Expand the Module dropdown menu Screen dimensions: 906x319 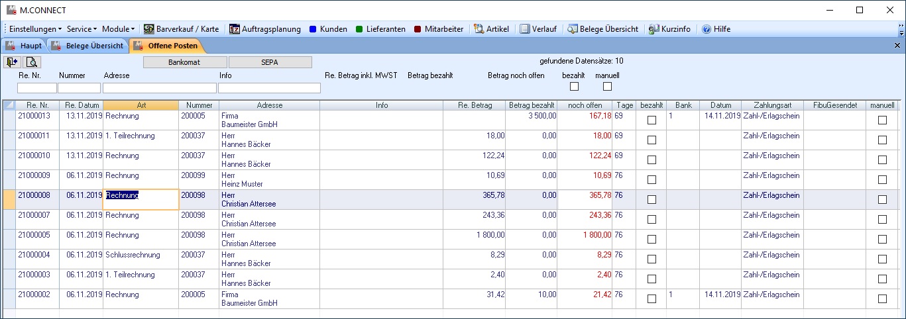tap(119, 29)
